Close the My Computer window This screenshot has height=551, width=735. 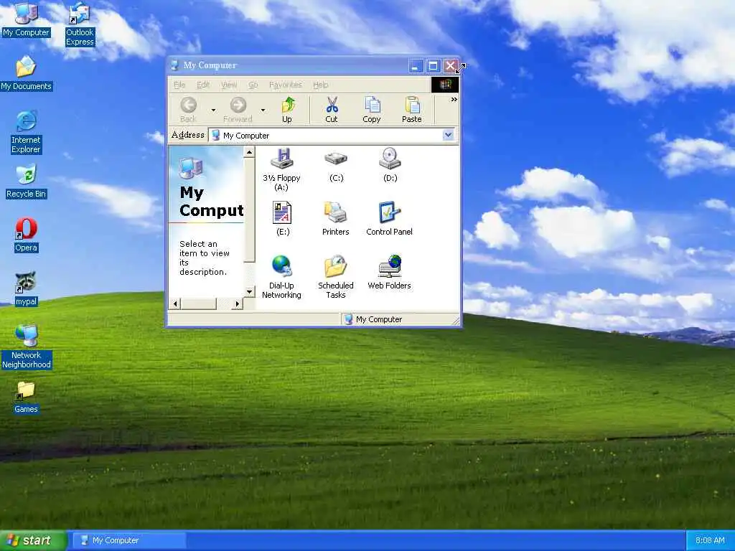(450, 66)
